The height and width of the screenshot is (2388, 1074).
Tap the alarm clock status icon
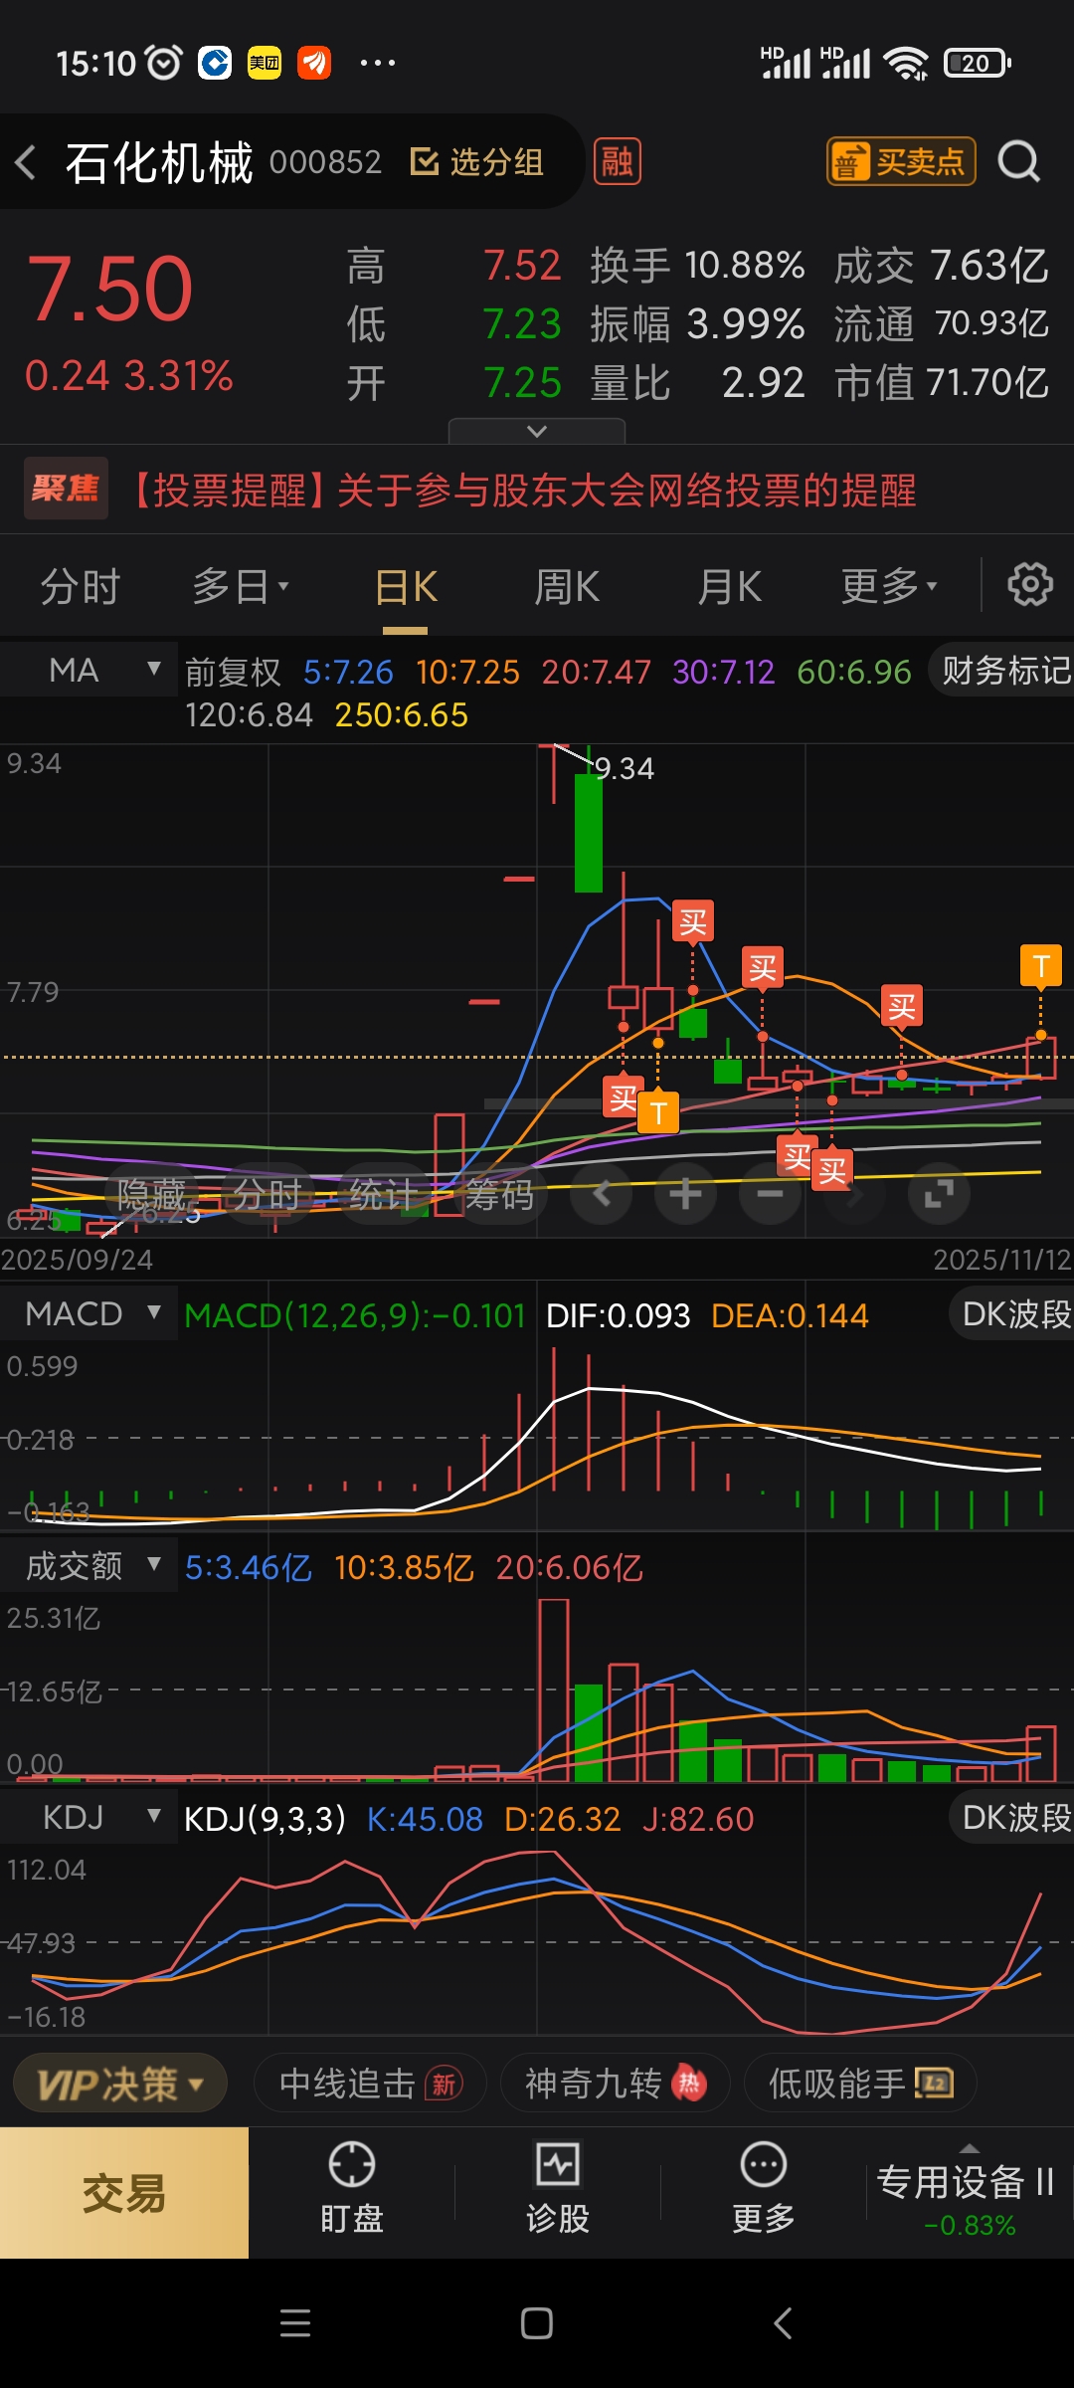[164, 63]
